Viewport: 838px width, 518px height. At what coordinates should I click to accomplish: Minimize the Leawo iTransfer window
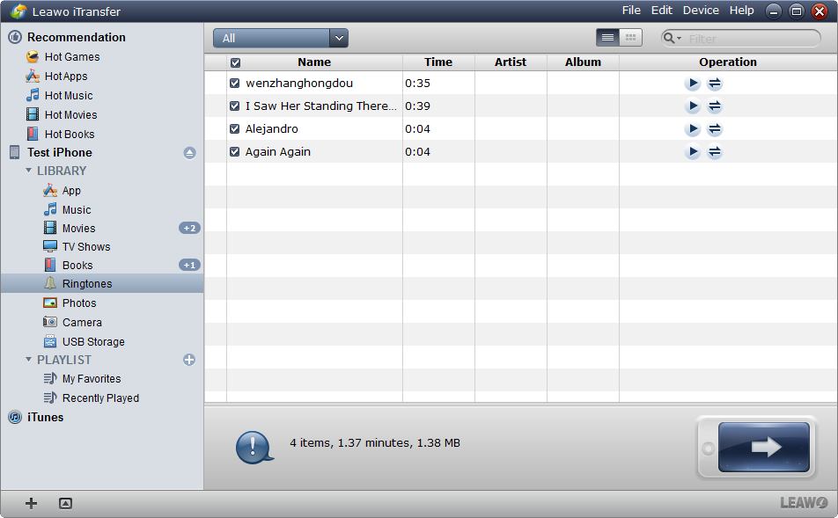[773, 11]
